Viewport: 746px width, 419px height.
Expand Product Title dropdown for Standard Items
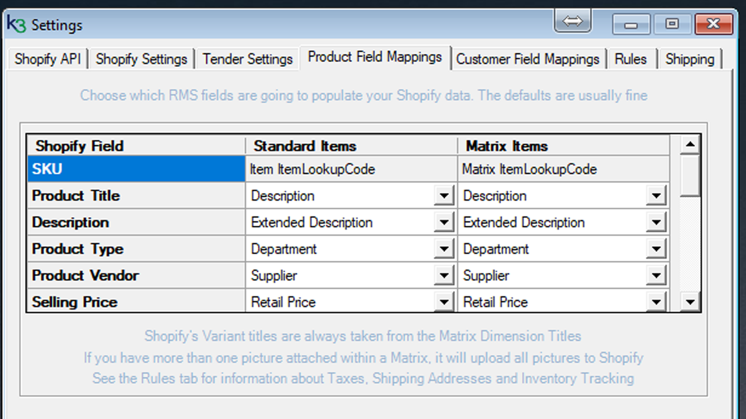click(444, 196)
